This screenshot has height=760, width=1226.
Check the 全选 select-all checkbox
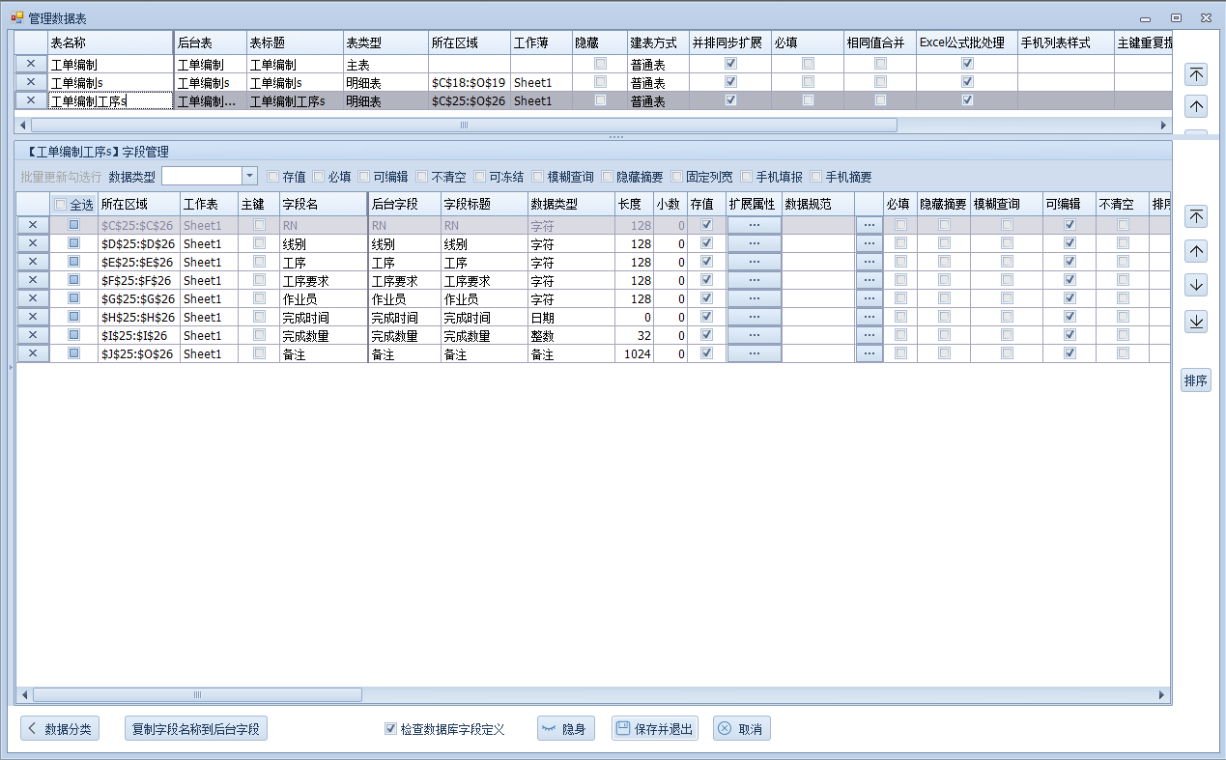(61, 205)
